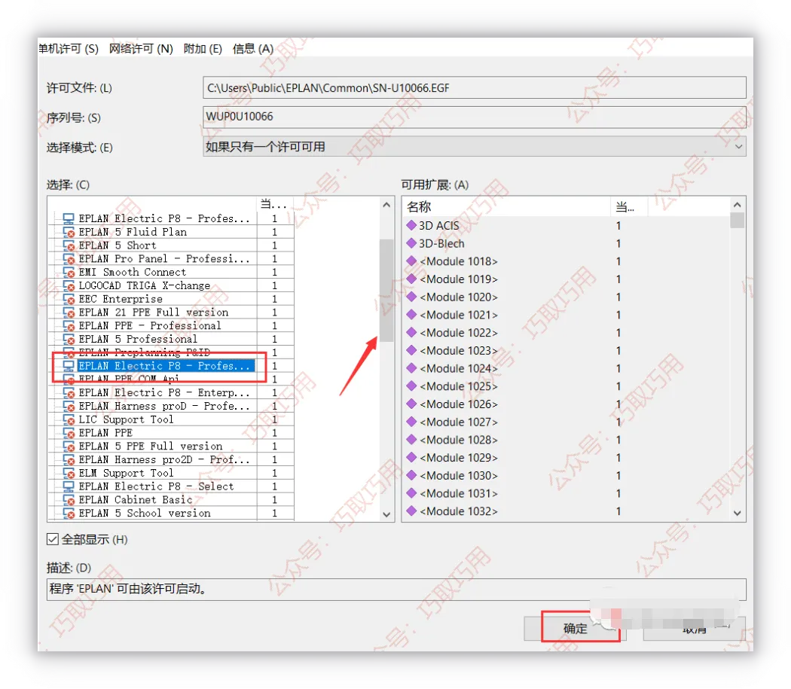This screenshot has height=689, width=791.
Task: Click the 当... column header in 可用扩展 list
Action: tap(629, 207)
